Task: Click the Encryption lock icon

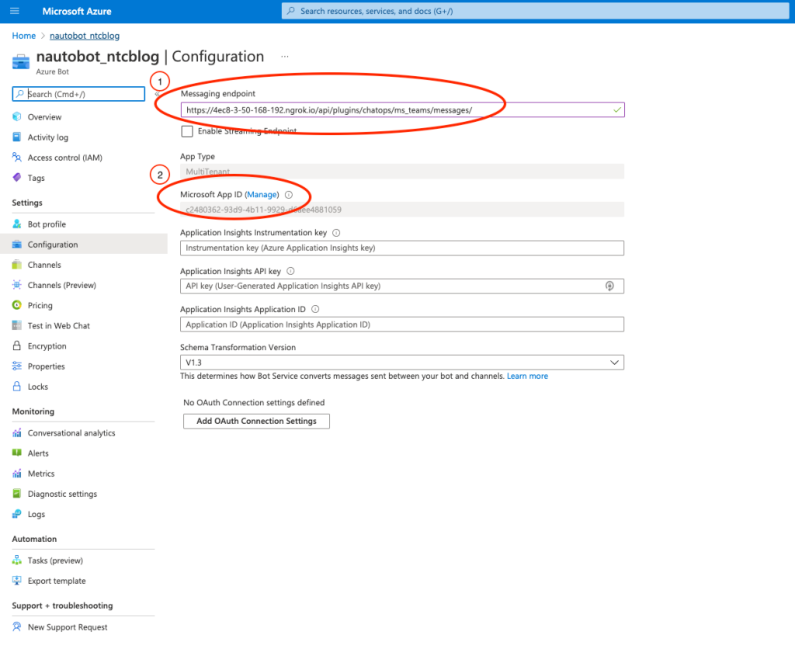Action: pyautogui.click(x=17, y=345)
